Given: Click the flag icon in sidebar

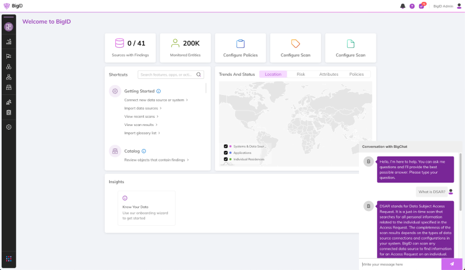Looking at the screenshot, I should coord(9,56).
